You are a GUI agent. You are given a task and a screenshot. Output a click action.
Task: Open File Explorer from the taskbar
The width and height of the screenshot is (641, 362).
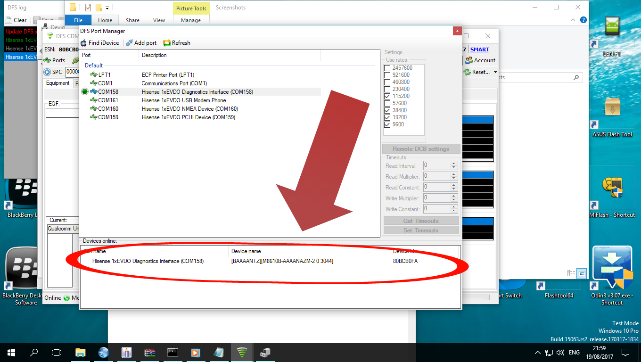pyautogui.click(x=81, y=352)
